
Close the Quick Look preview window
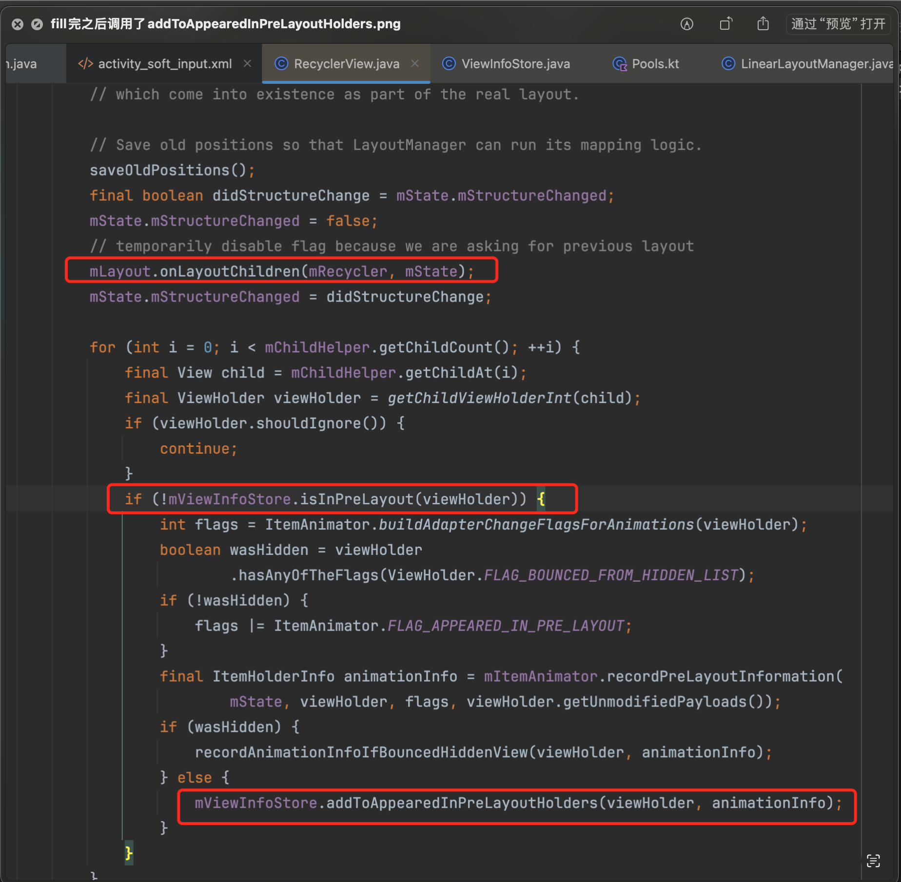point(18,24)
